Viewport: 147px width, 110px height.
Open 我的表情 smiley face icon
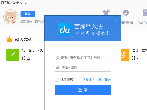126,13
